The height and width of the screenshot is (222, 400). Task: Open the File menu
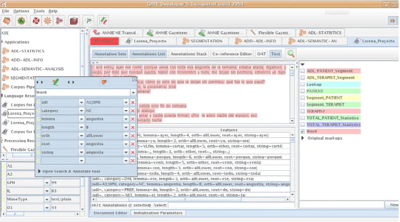click(5, 11)
